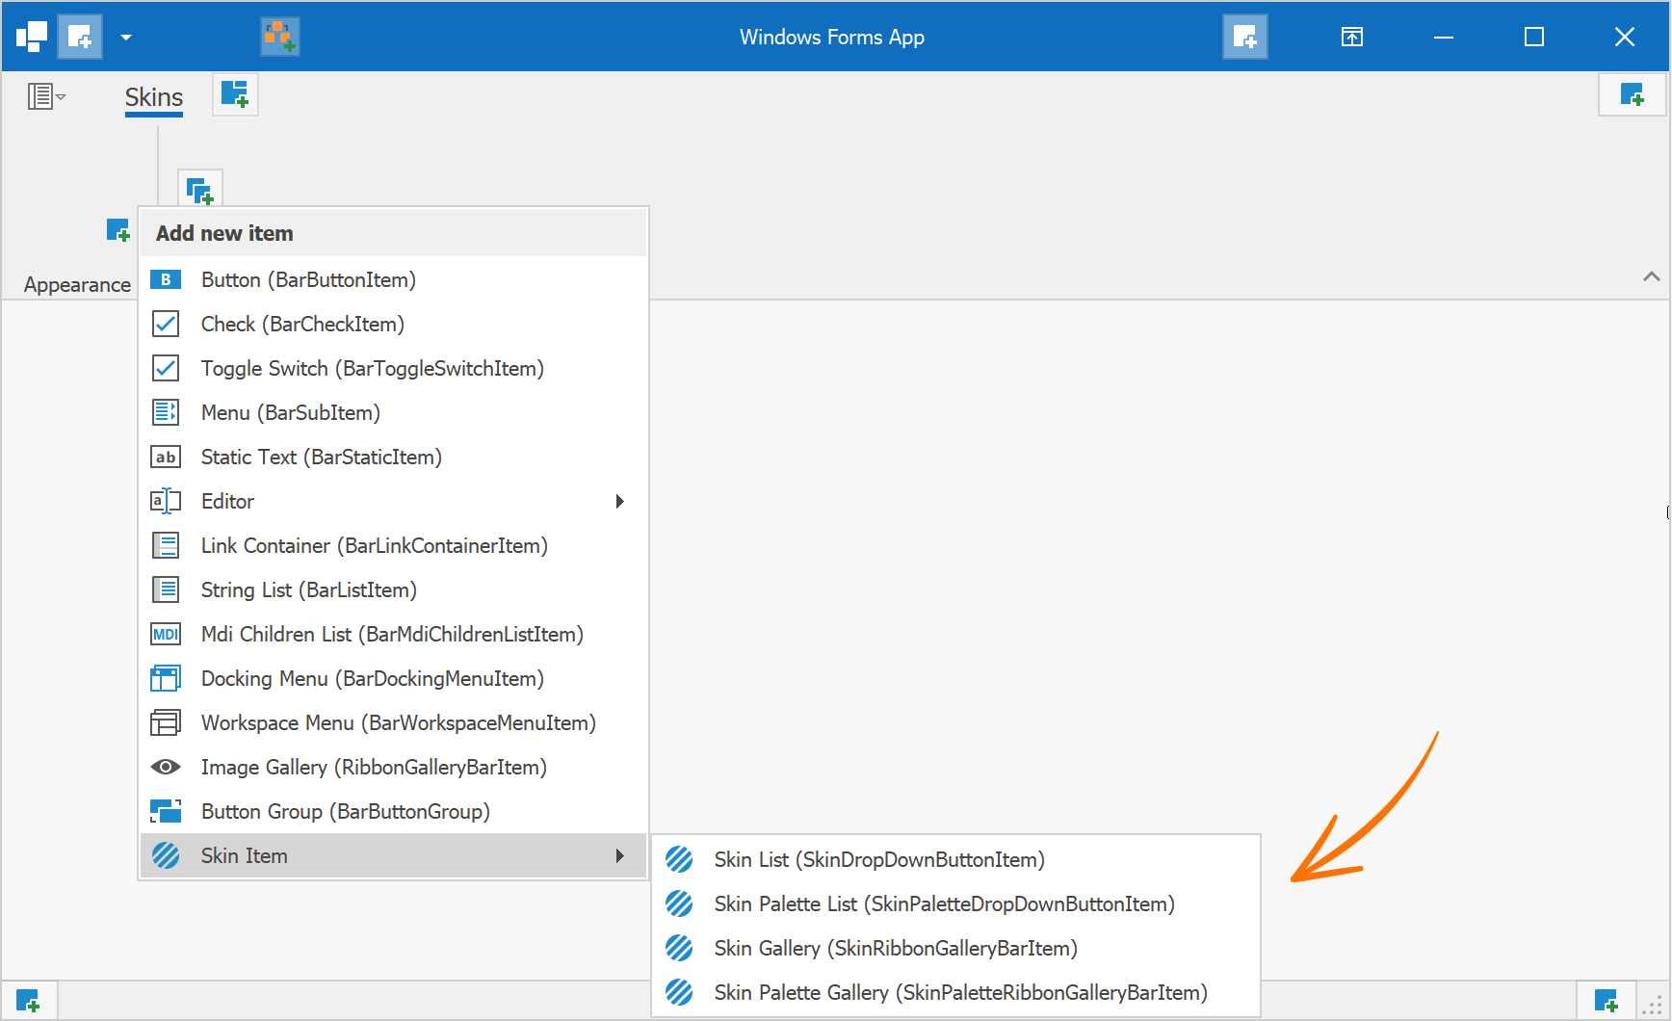Click the add item icon in bottom status bar
The width and height of the screenshot is (1672, 1021).
pyautogui.click(x=29, y=1000)
